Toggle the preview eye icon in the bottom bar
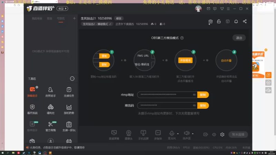 point(214,135)
